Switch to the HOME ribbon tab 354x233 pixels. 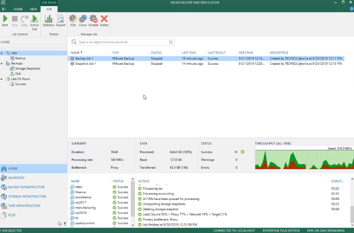coord(18,9)
